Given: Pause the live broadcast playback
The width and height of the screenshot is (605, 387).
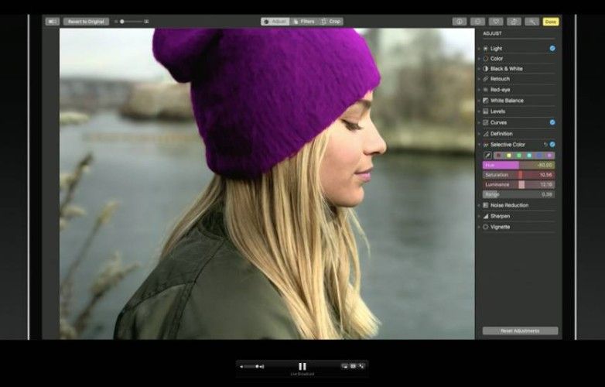Looking at the screenshot, I should pos(302,367).
